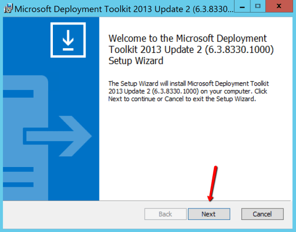Click the installer icon in title bar
This screenshot has width=296, height=232.
[x=8, y=8]
